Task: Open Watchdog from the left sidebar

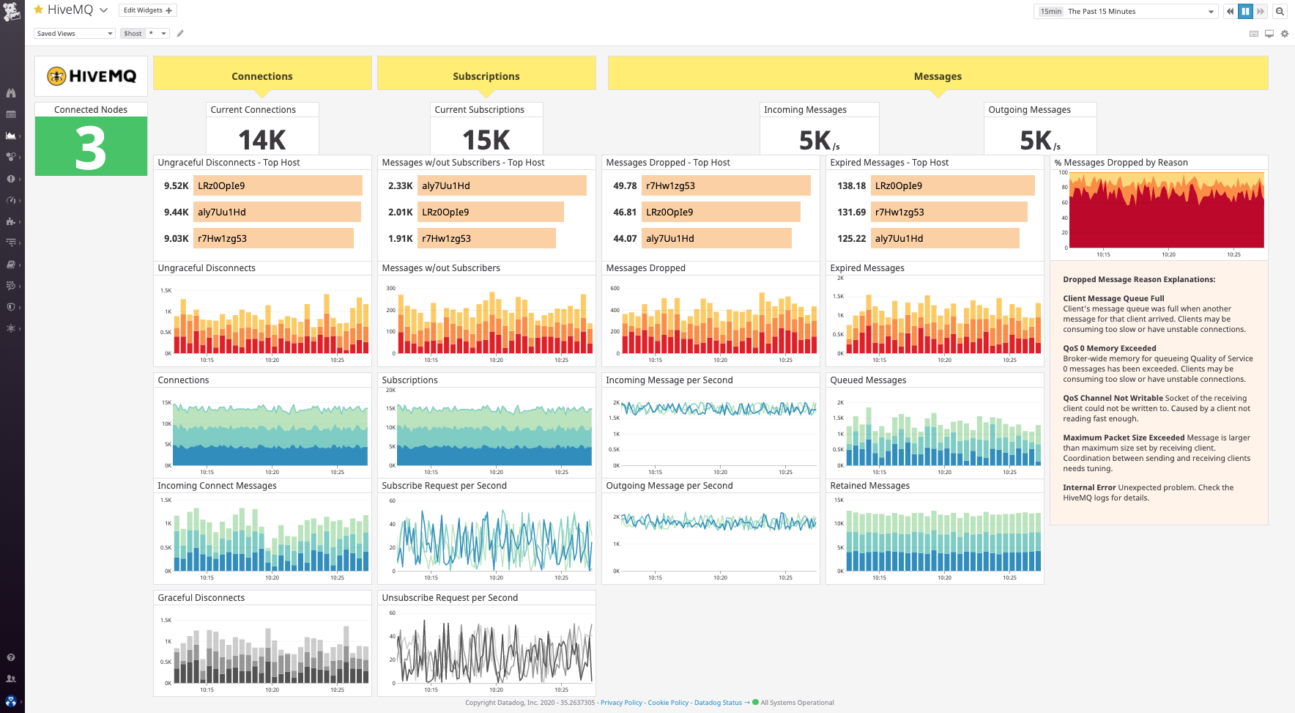Action: click(11, 93)
